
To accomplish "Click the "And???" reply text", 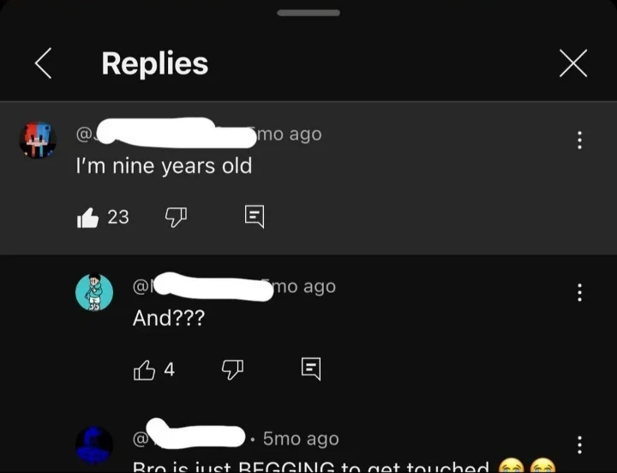I will [169, 318].
